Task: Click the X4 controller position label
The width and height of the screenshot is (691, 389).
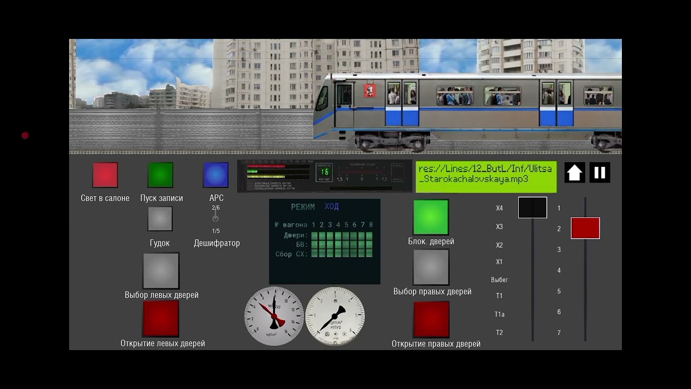Action: click(499, 209)
